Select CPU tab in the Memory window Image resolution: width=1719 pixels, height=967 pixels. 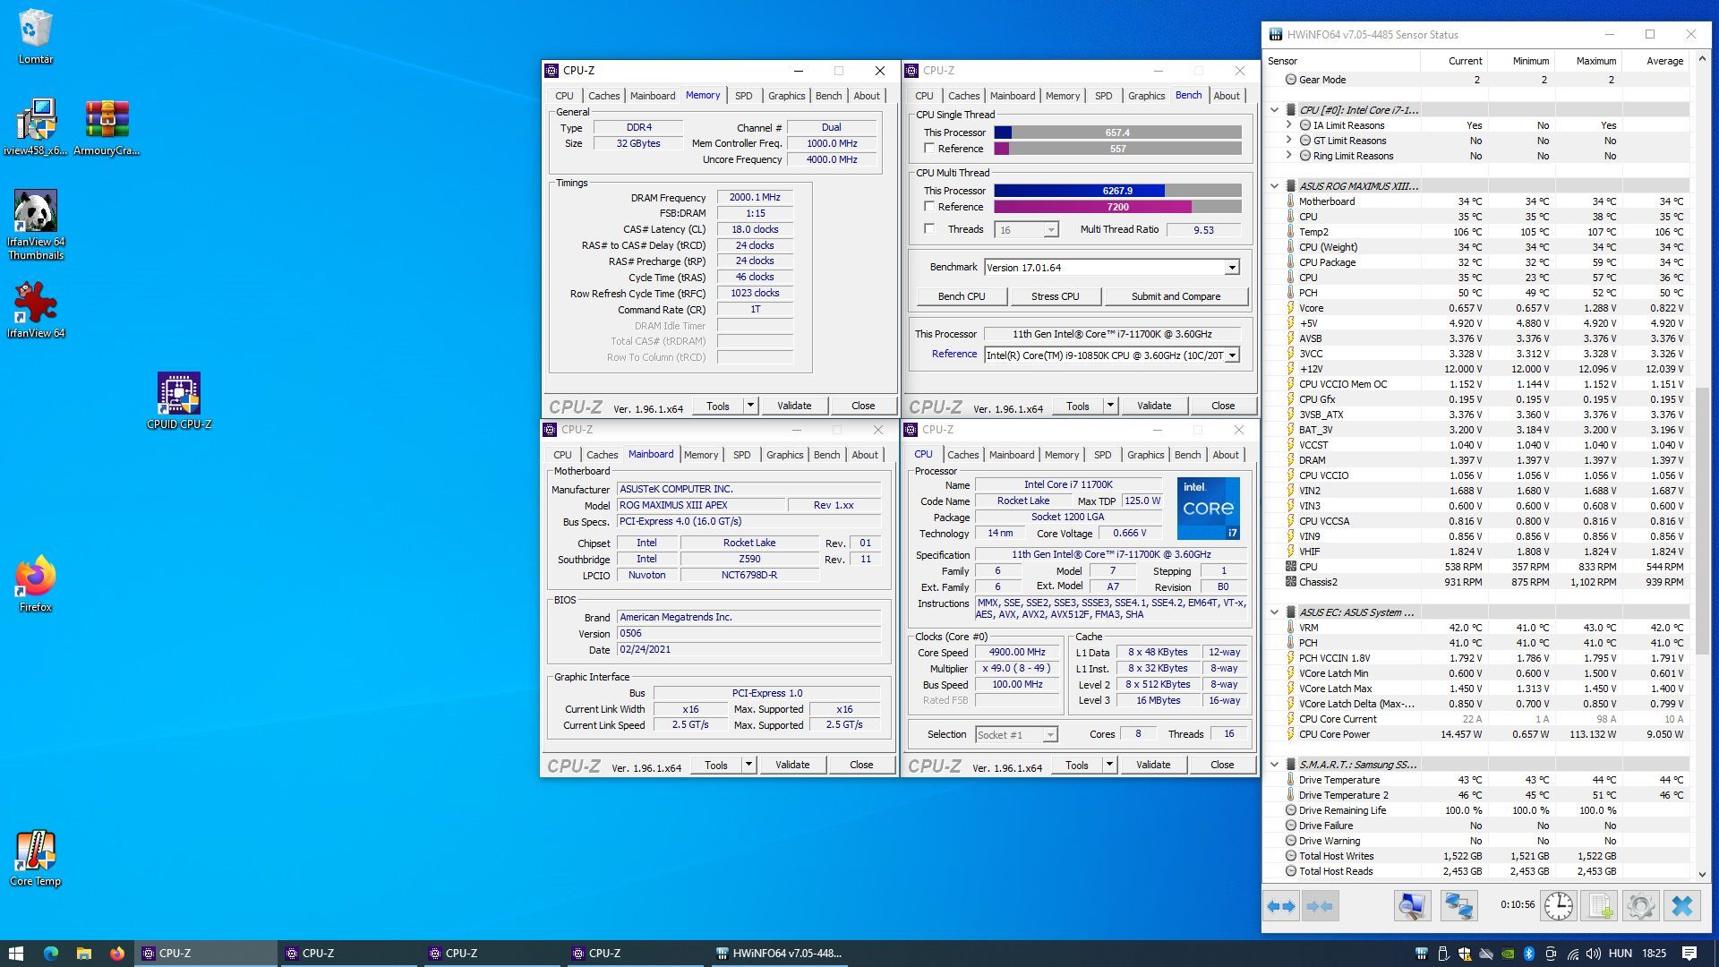tap(564, 96)
